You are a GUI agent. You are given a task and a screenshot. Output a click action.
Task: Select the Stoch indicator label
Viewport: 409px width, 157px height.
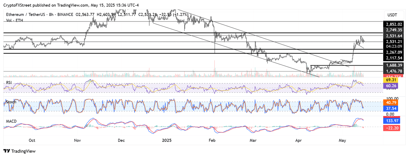[x=11, y=102]
